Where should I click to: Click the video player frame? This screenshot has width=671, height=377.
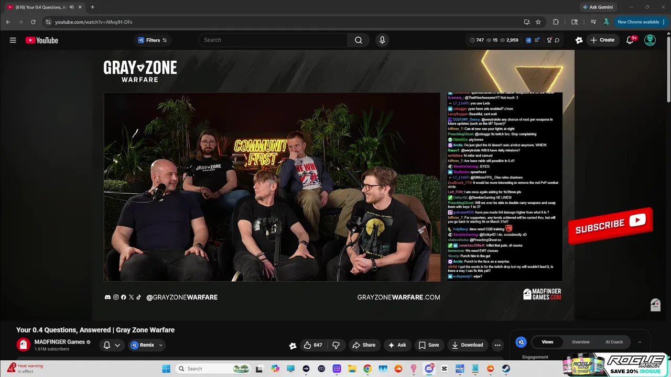click(333, 185)
